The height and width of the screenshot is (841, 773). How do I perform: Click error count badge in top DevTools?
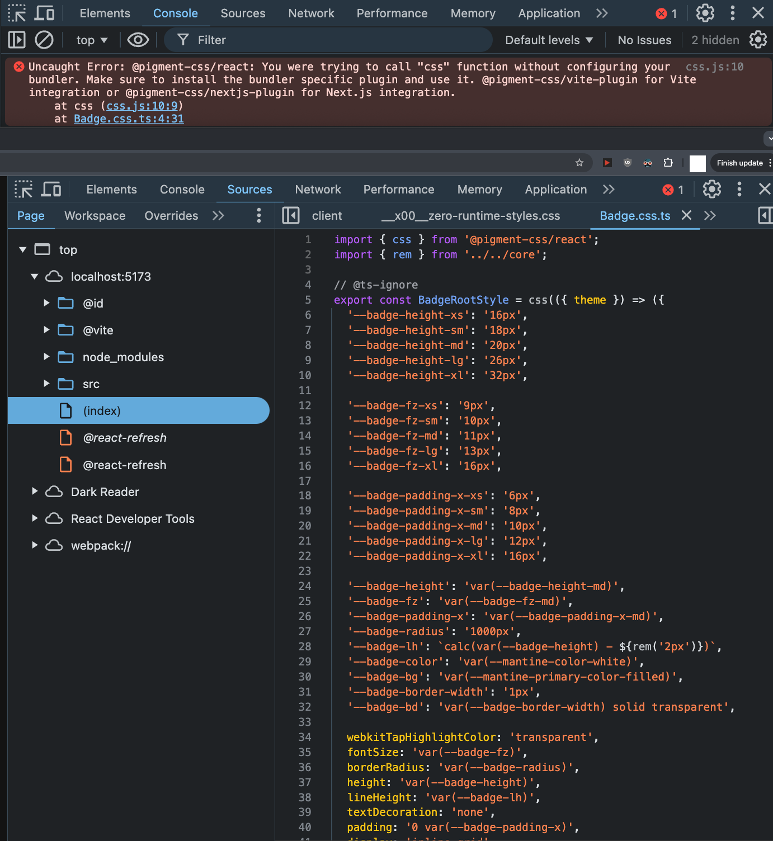667,13
